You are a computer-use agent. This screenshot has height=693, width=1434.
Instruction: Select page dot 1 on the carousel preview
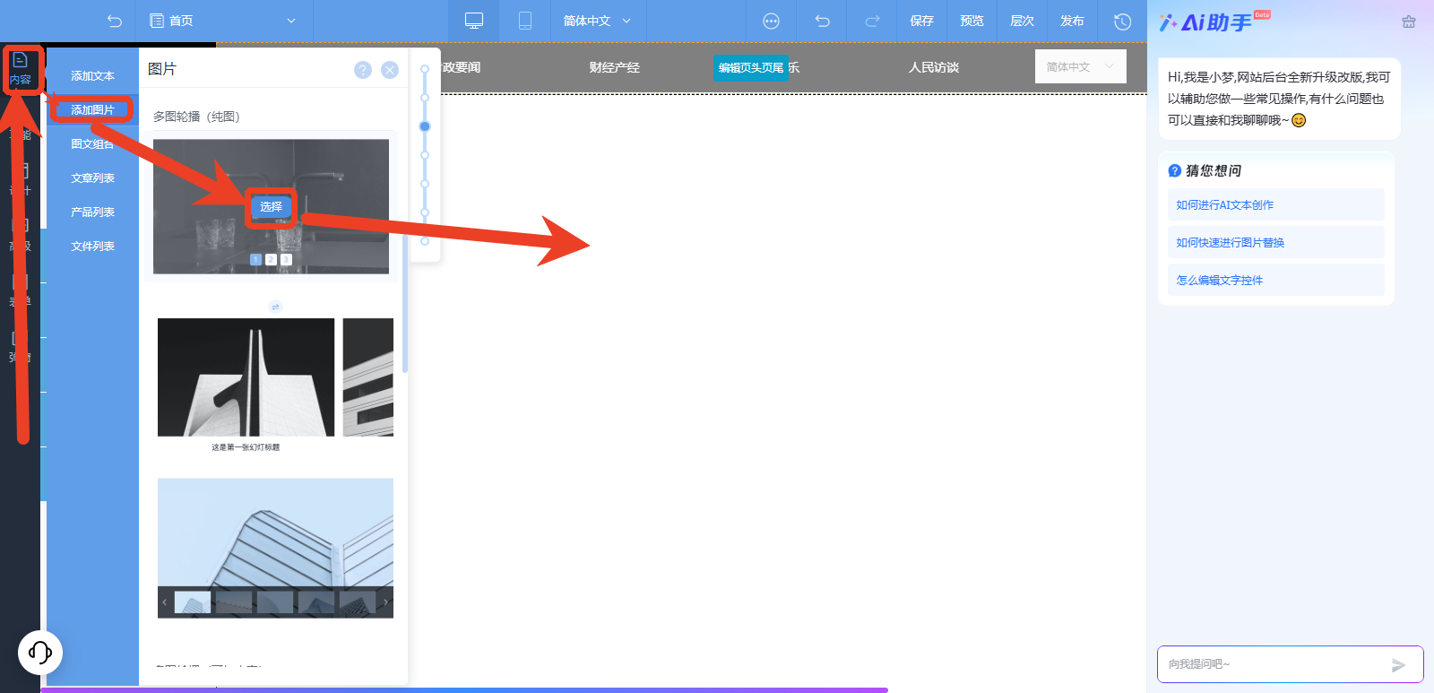(255, 259)
